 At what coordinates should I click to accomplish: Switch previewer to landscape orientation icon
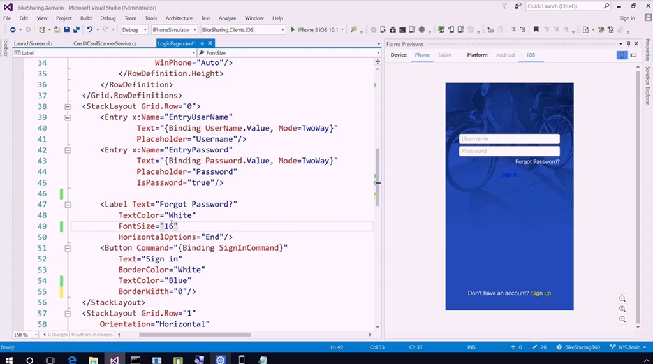coord(633,55)
